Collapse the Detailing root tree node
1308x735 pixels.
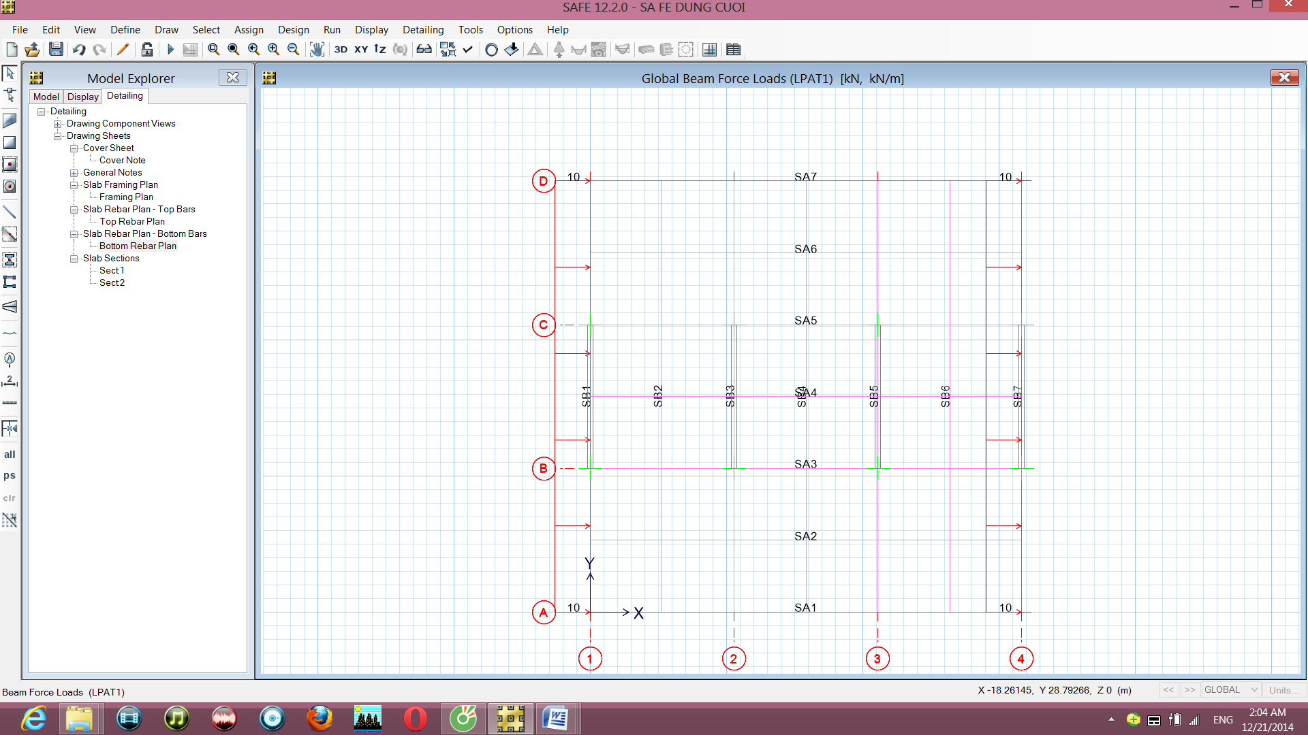point(42,112)
